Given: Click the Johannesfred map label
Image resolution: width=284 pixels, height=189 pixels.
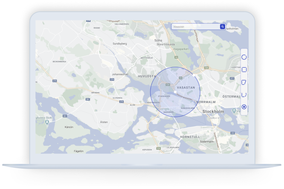Looking at the screenshot, I should pos(120,74).
